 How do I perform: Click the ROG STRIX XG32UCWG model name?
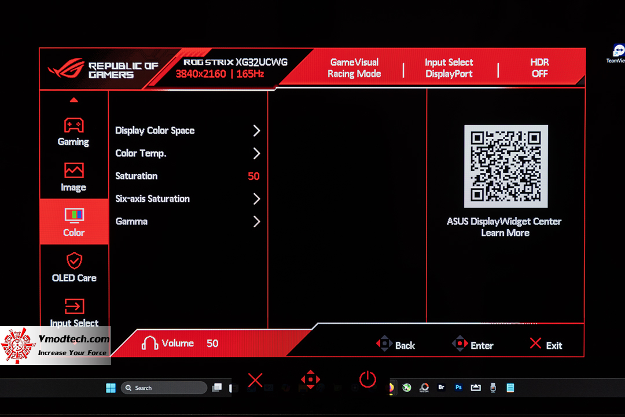pos(235,62)
